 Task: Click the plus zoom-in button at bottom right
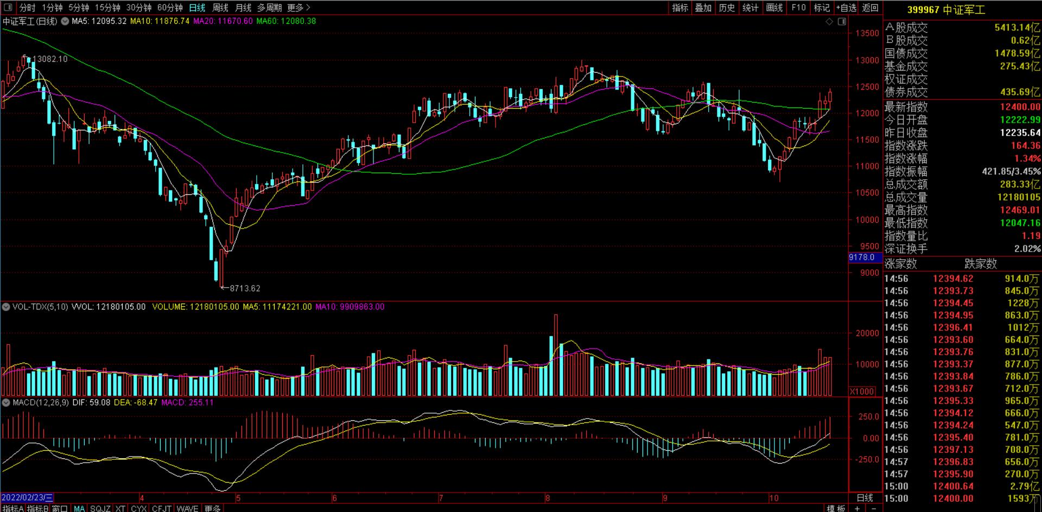pyautogui.click(x=857, y=508)
